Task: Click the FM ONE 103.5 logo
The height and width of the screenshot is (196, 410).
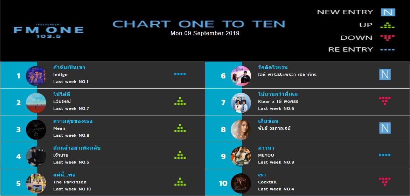Action: (49, 31)
